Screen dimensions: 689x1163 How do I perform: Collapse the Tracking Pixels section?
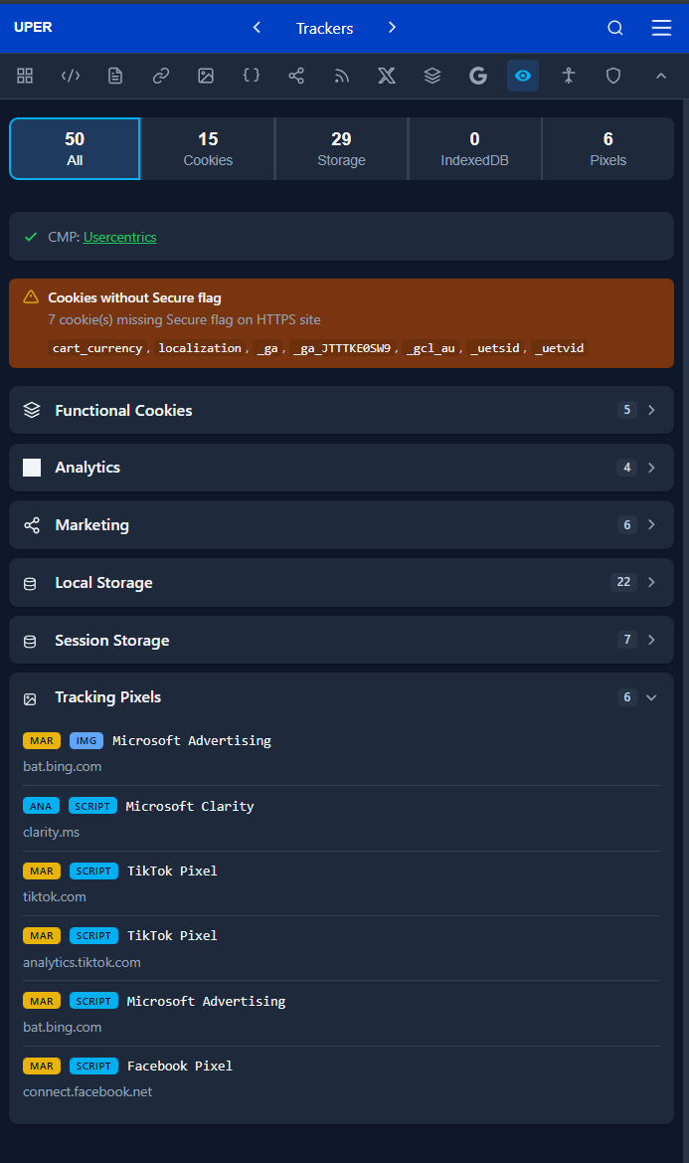651,696
